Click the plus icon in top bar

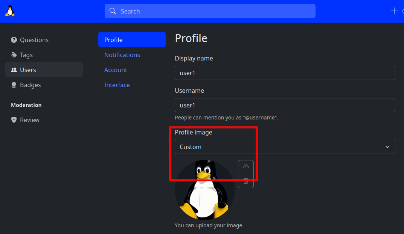click(x=394, y=11)
